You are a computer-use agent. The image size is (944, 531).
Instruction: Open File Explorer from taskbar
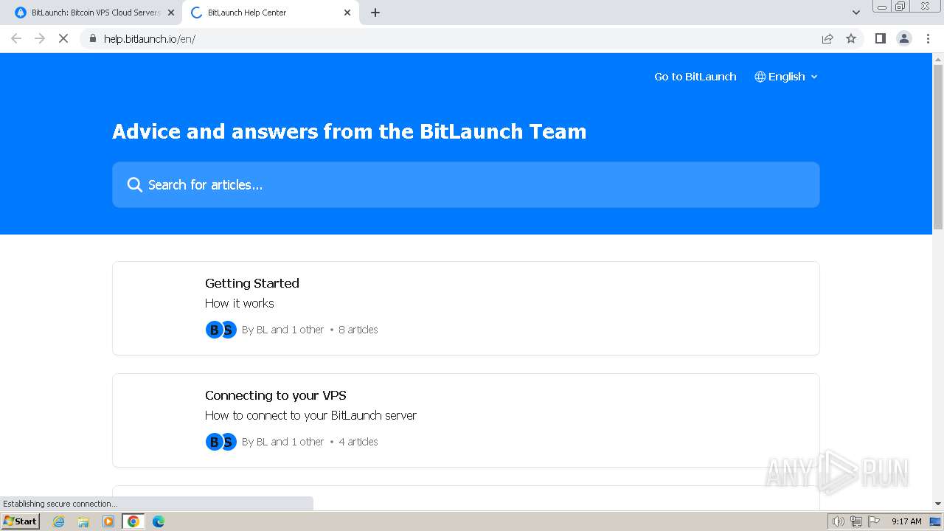pyautogui.click(x=83, y=521)
